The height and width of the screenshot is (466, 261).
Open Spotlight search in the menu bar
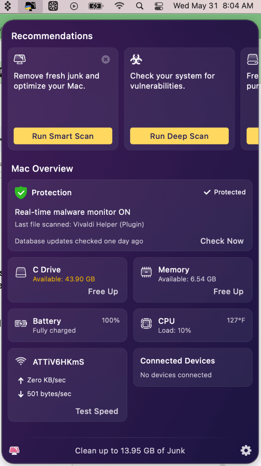pyautogui.click(x=139, y=6)
